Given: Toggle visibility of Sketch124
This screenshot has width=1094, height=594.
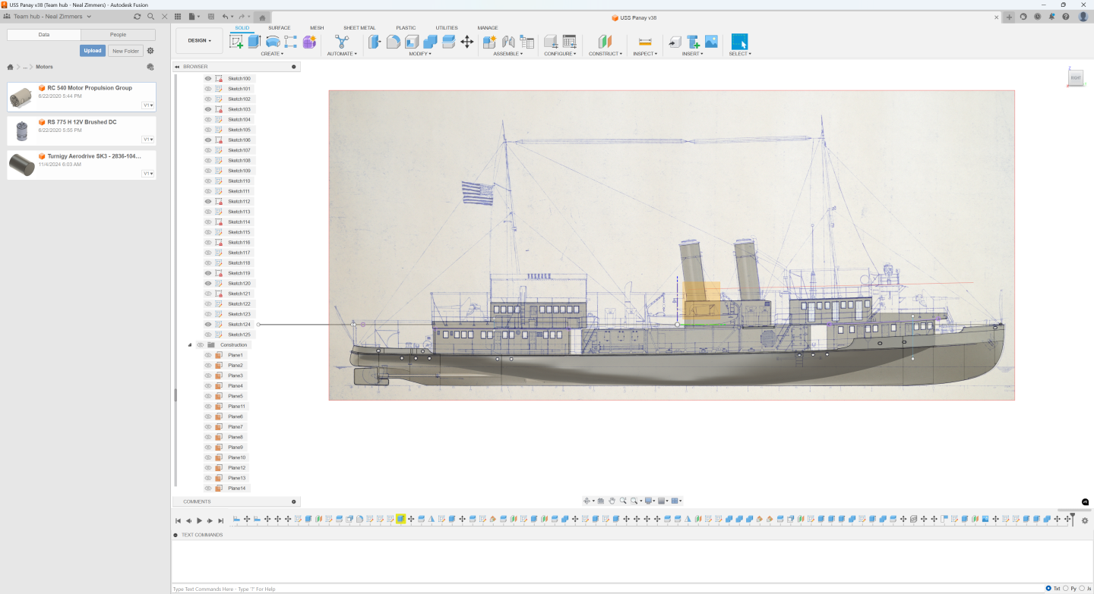Looking at the screenshot, I should coord(208,324).
